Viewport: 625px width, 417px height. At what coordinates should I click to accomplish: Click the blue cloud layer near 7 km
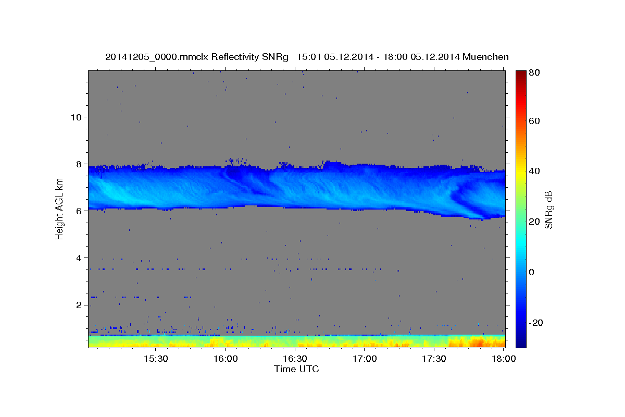297,188
